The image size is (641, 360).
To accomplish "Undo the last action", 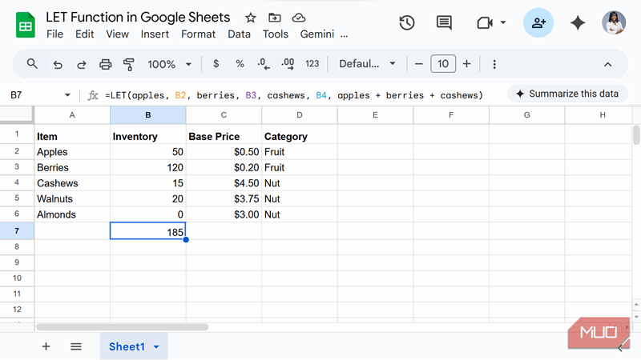I will (x=58, y=64).
